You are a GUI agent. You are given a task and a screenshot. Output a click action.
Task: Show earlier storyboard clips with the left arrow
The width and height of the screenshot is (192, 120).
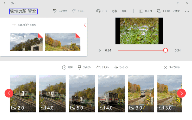pos(9,93)
